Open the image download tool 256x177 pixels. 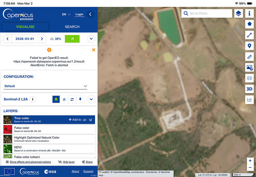pos(249,68)
